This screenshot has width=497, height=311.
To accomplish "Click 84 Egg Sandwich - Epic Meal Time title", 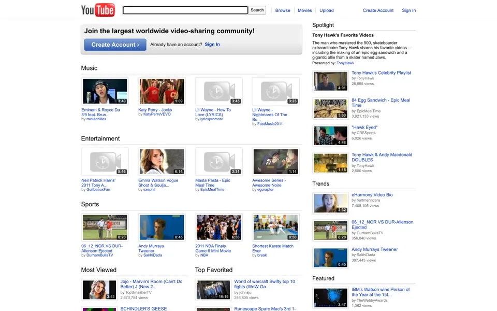I will pos(381,103).
